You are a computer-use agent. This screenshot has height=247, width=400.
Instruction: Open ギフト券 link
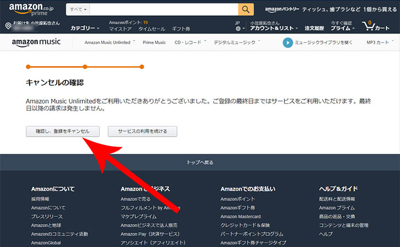click(x=181, y=29)
